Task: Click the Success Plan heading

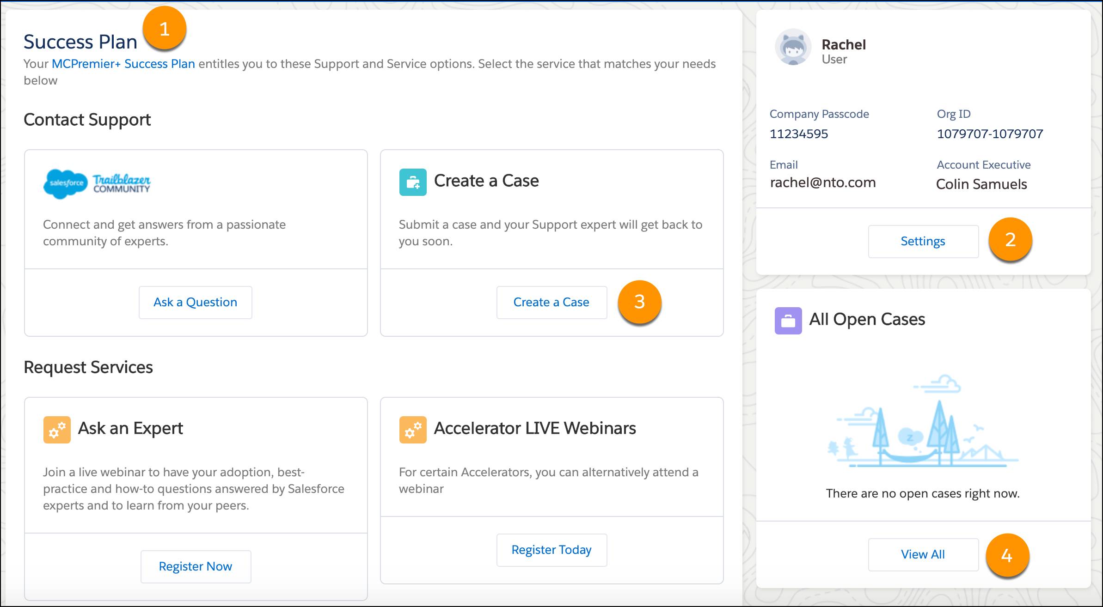Action: click(x=80, y=42)
